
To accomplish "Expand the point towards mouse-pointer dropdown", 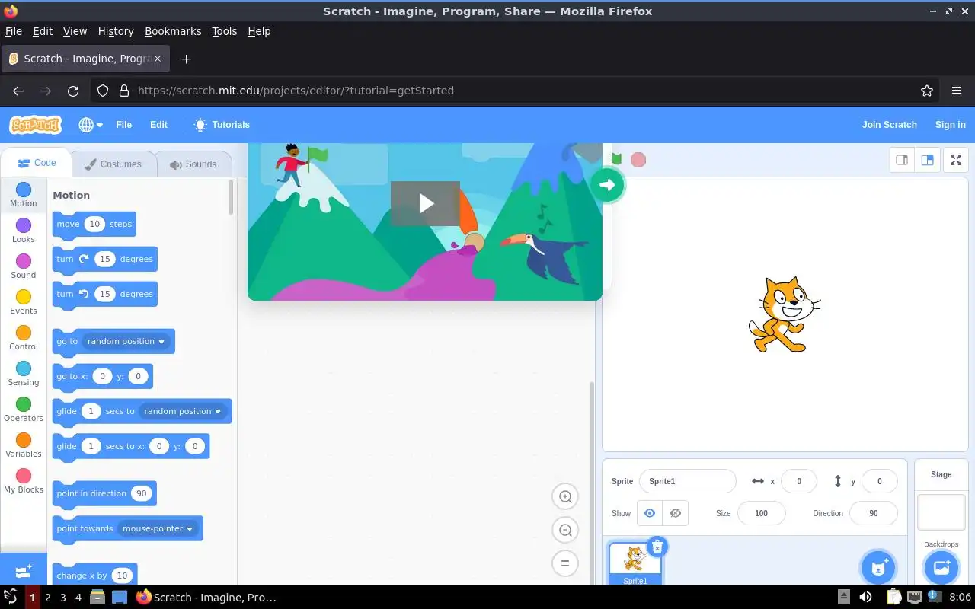I will pos(158,528).
